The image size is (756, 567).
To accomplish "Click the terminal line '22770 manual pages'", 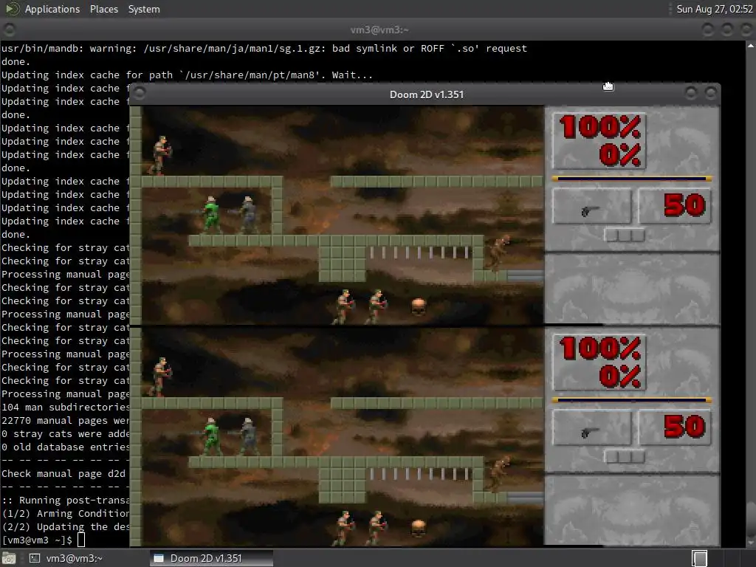I will pos(66,420).
